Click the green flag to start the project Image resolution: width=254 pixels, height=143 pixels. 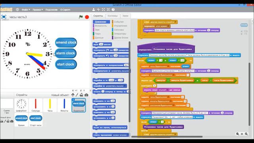pos(81,17)
